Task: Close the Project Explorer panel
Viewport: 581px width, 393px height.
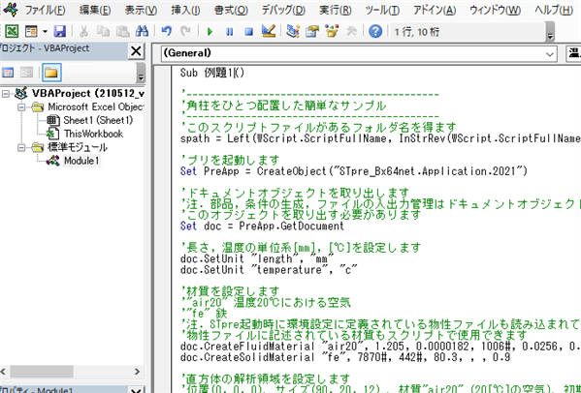Action: click(x=136, y=50)
